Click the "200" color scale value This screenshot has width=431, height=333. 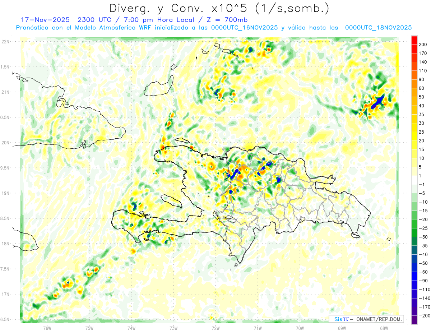click(423, 45)
